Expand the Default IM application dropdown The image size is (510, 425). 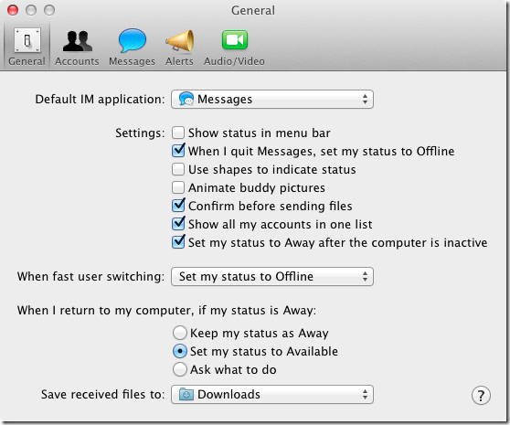[x=272, y=100]
